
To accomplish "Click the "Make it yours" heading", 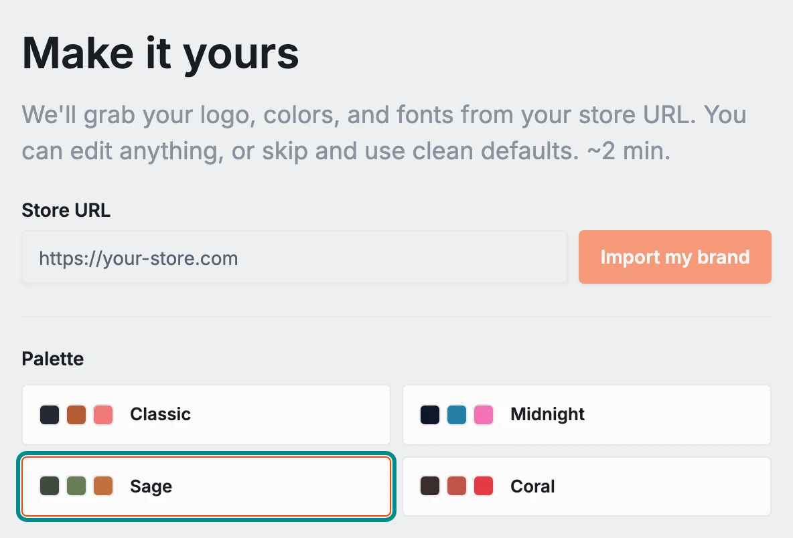I will coord(160,55).
